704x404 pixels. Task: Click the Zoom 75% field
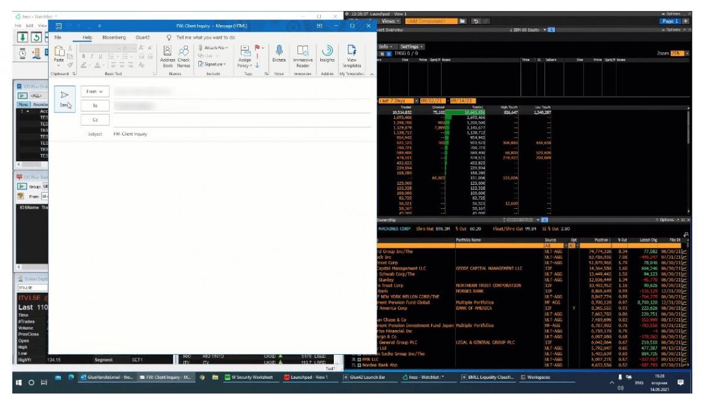pyautogui.click(x=679, y=53)
